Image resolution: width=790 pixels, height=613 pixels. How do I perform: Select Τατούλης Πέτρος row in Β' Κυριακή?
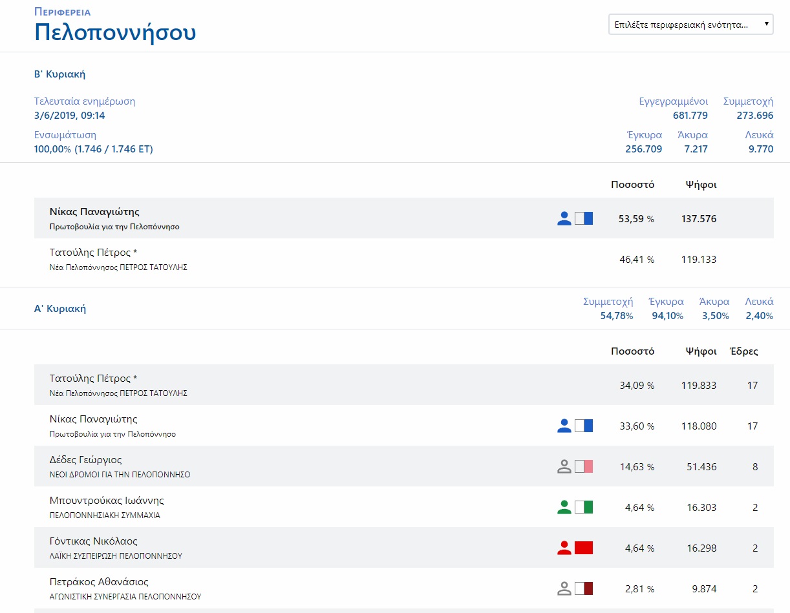pyautogui.click(x=403, y=260)
